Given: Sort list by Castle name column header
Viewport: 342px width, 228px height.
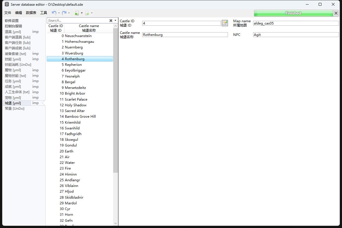Looking at the screenshot, I should [x=89, y=28].
